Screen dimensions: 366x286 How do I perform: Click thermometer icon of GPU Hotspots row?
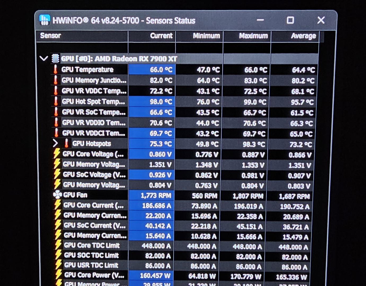(x=67, y=143)
